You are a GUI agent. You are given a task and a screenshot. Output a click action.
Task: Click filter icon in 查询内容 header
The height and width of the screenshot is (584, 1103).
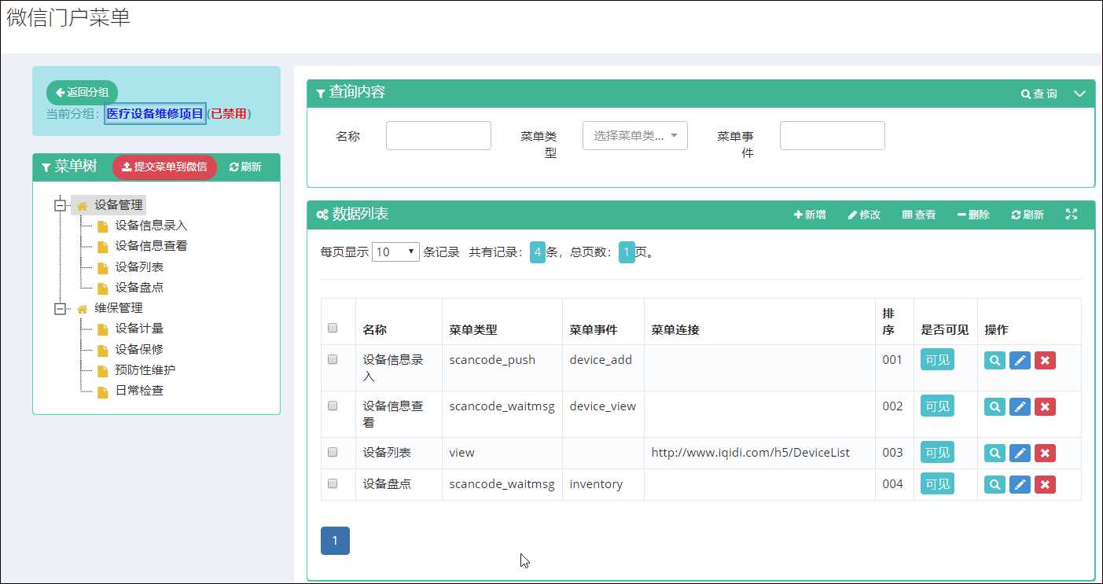point(320,93)
